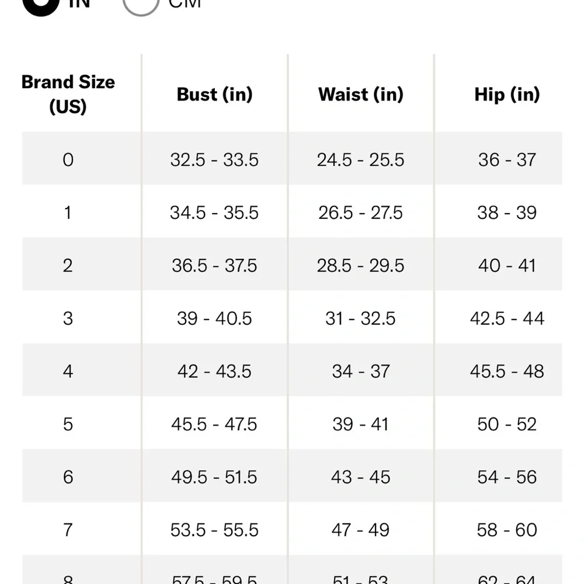Click bust value 39 - 40.5
This screenshot has width=584, height=584.
point(214,318)
